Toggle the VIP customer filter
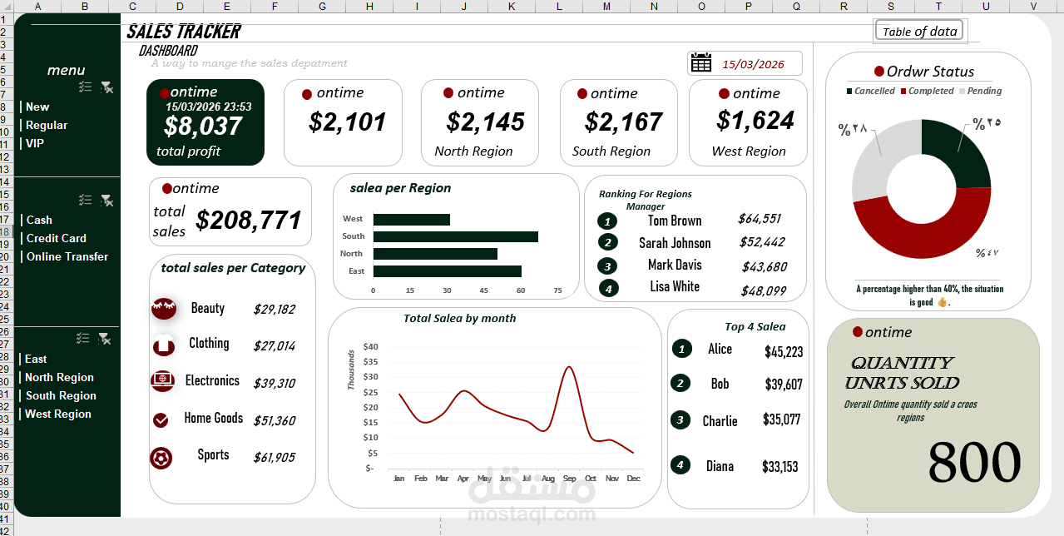Image resolution: width=1064 pixels, height=536 pixels. 33,142
